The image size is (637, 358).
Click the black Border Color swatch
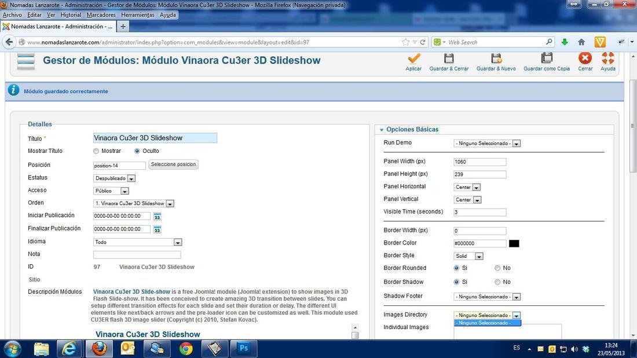[x=514, y=243]
